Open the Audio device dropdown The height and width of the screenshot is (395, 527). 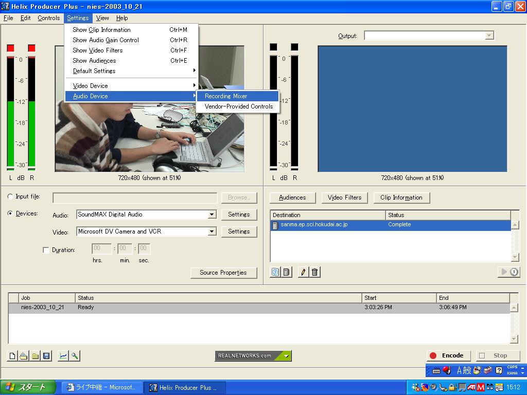(x=212, y=214)
